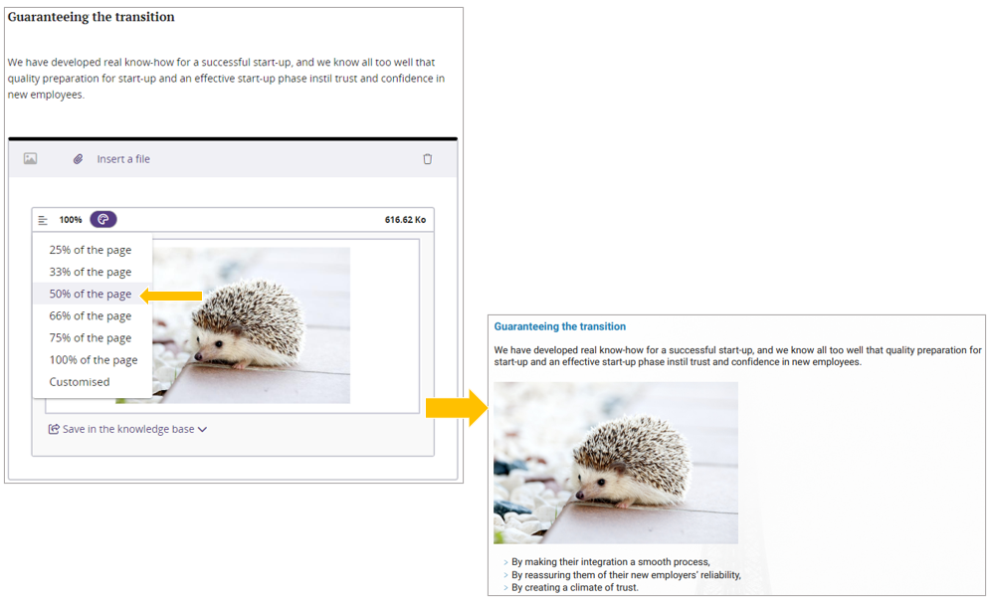
Task: Click the text alignment icon
Action: (x=43, y=220)
